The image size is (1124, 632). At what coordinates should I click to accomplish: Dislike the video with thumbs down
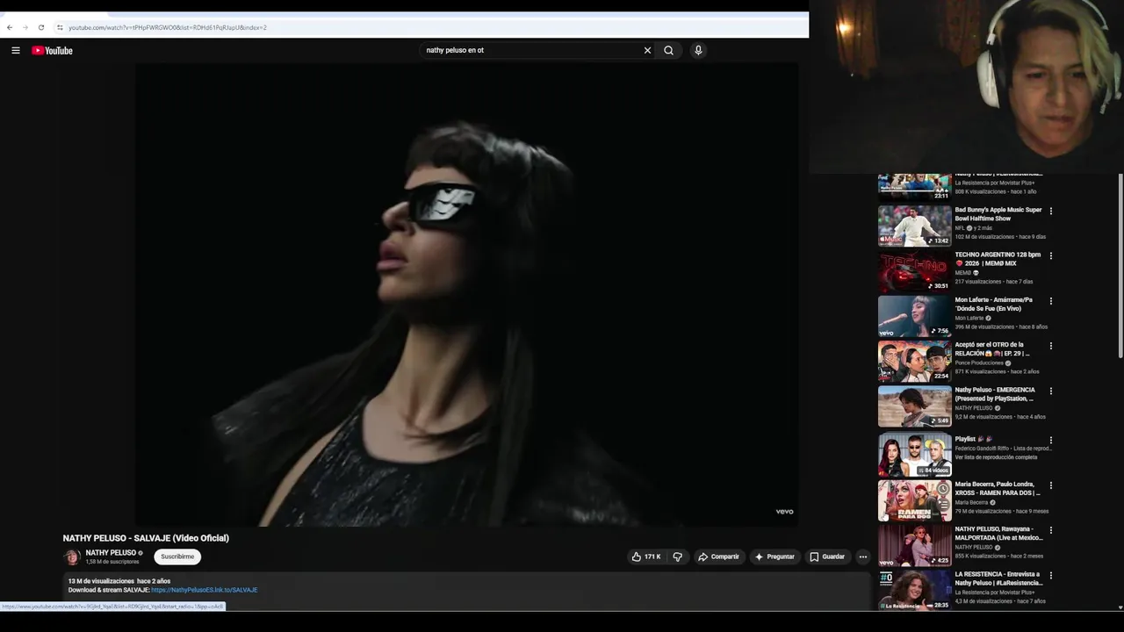(677, 557)
